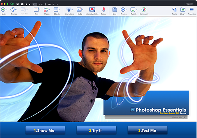197x138 pixels.
Task: Open the Slides insert icon
Action: (x=3, y=10)
